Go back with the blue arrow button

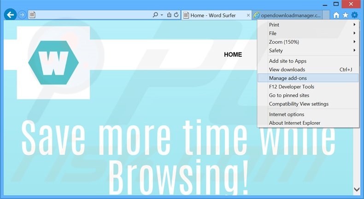pyautogui.click(x=10, y=15)
